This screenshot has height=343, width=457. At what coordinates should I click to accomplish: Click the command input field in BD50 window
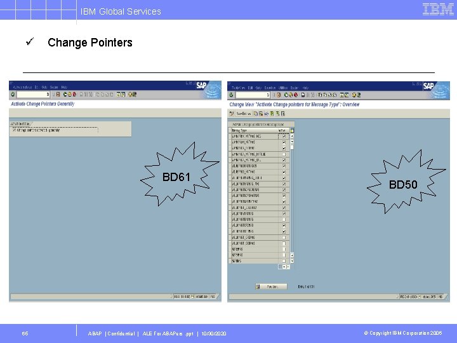[253, 95]
